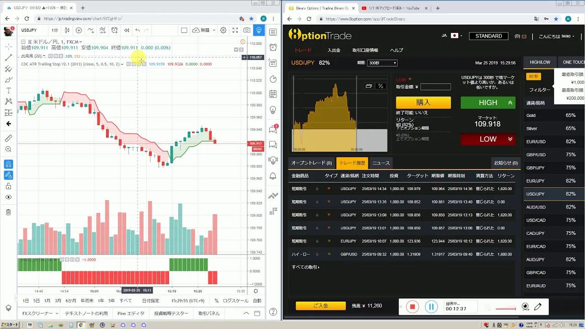Toggle stay-in-drawing-mode pencil lock button
The width and height of the screenshot is (585, 329).
coord(8,175)
